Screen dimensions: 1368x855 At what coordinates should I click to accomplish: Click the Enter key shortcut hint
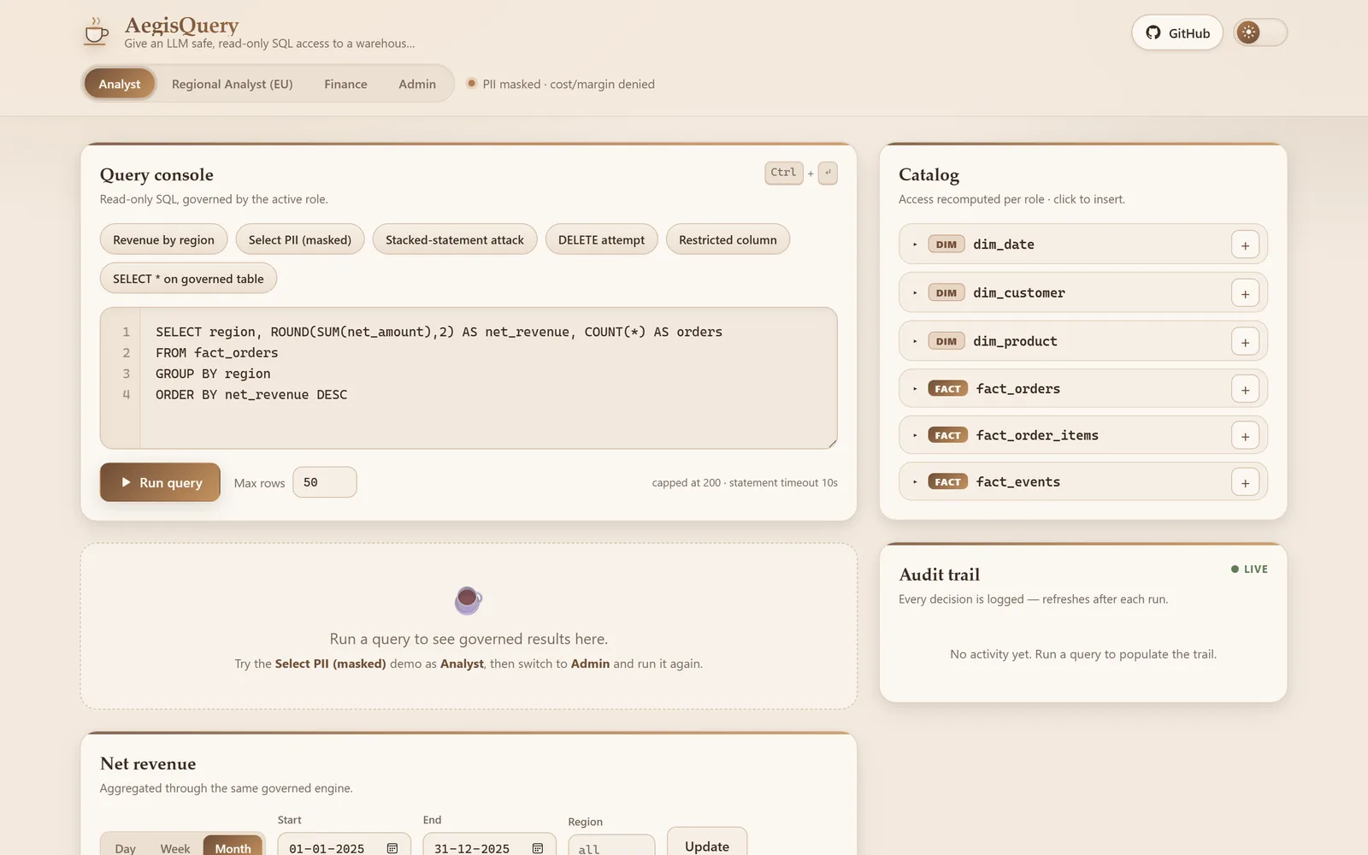[828, 173]
